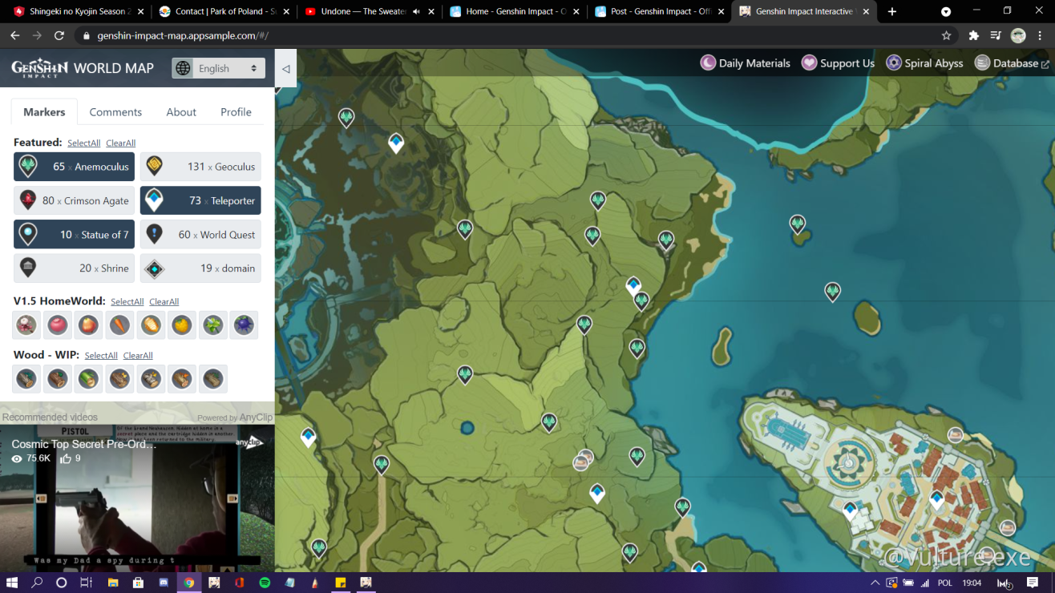Enable the Shrine marker filter

tap(75, 268)
